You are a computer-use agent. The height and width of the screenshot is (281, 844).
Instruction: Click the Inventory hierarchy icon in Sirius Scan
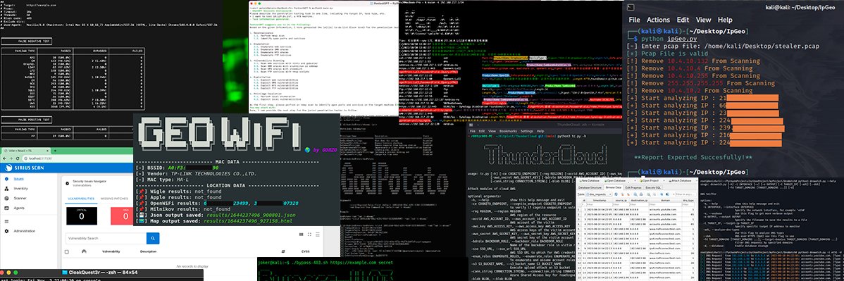(x=6, y=189)
